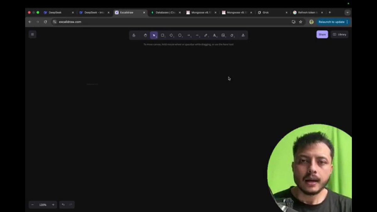Image resolution: width=377 pixels, height=212 pixels.
Task: Select the Line drawing tool
Action: pyautogui.click(x=197, y=35)
